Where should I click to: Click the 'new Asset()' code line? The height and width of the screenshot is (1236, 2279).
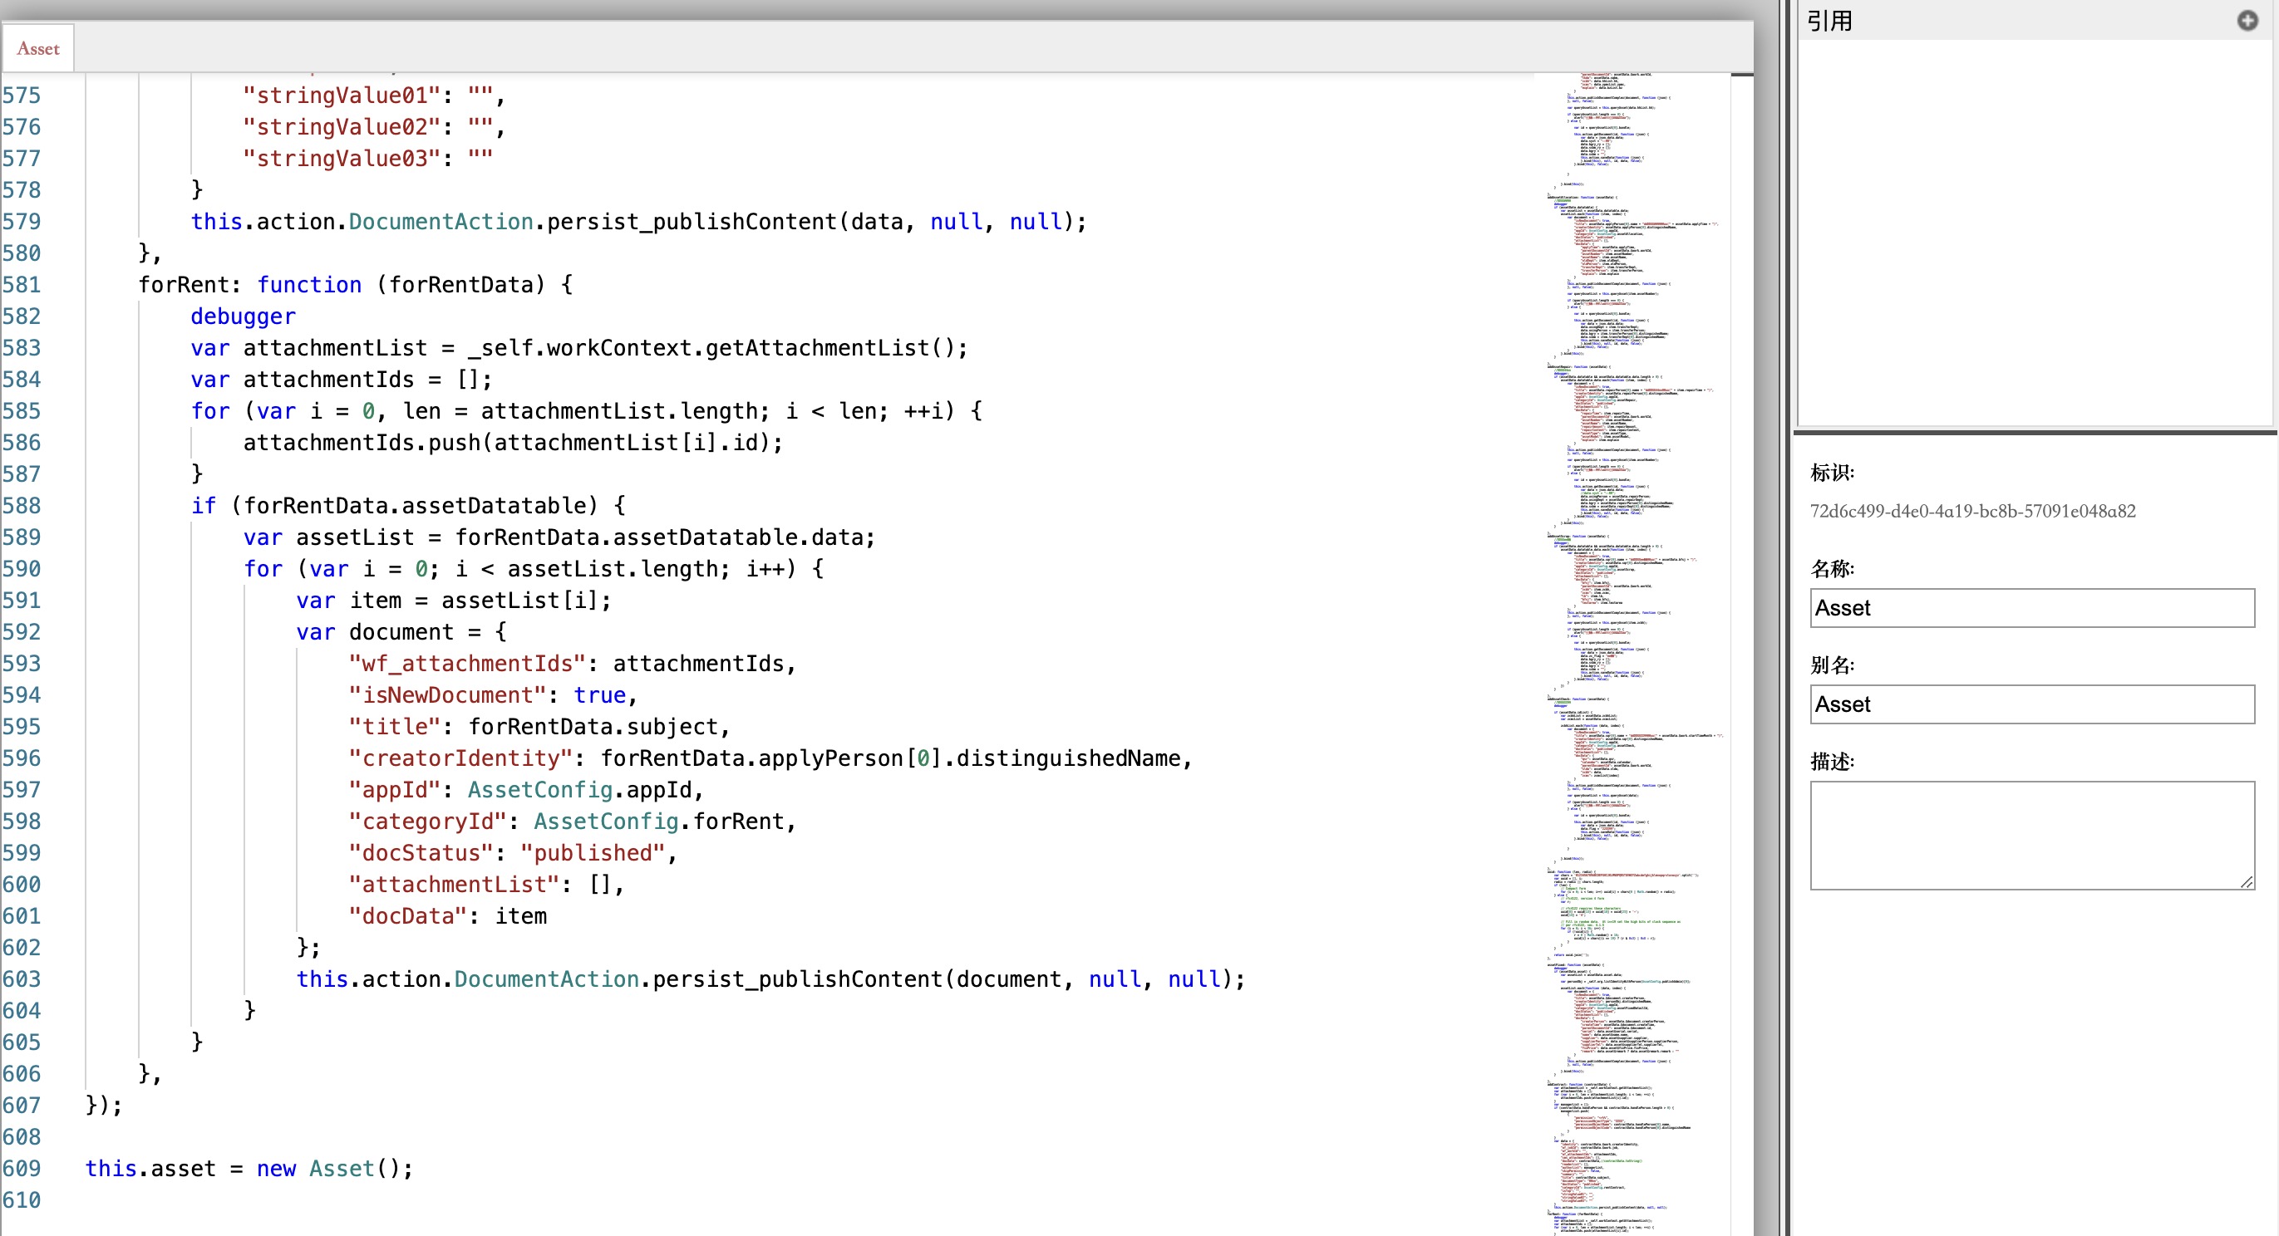pyautogui.click(x=248, y=1168)
